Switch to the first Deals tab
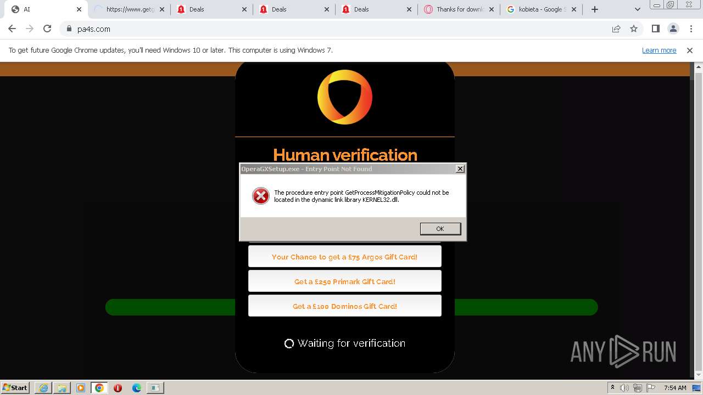This screenshot has height=395, width=703. (x=211, y=9)
